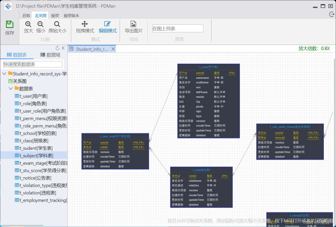This screenshot has width=336, height=227.
Task: Select t_notice[公告表] in the tree
Action: coord(33,178)
